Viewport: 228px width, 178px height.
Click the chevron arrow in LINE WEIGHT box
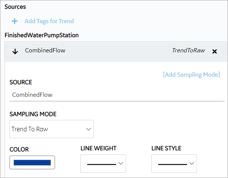click(121, 164)
